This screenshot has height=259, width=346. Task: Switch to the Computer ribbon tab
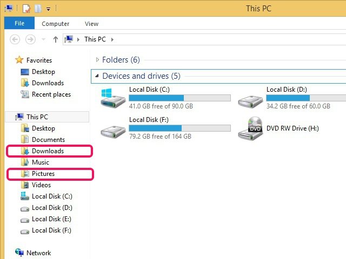pos(55,24)
